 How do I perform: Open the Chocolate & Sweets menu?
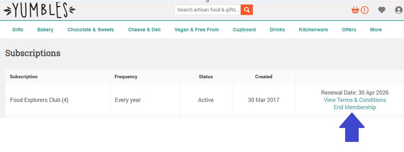(x=91, y=30)
